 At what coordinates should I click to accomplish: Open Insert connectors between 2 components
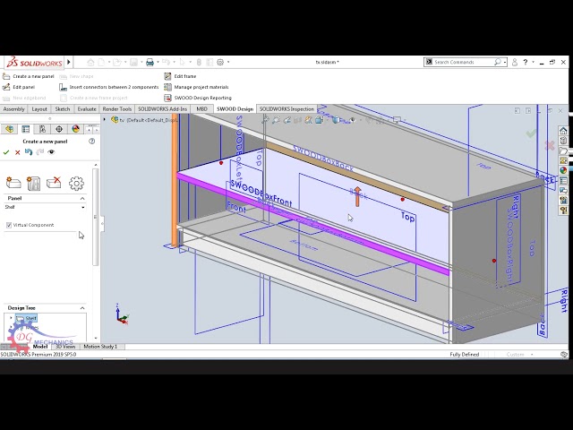[109, 87]
